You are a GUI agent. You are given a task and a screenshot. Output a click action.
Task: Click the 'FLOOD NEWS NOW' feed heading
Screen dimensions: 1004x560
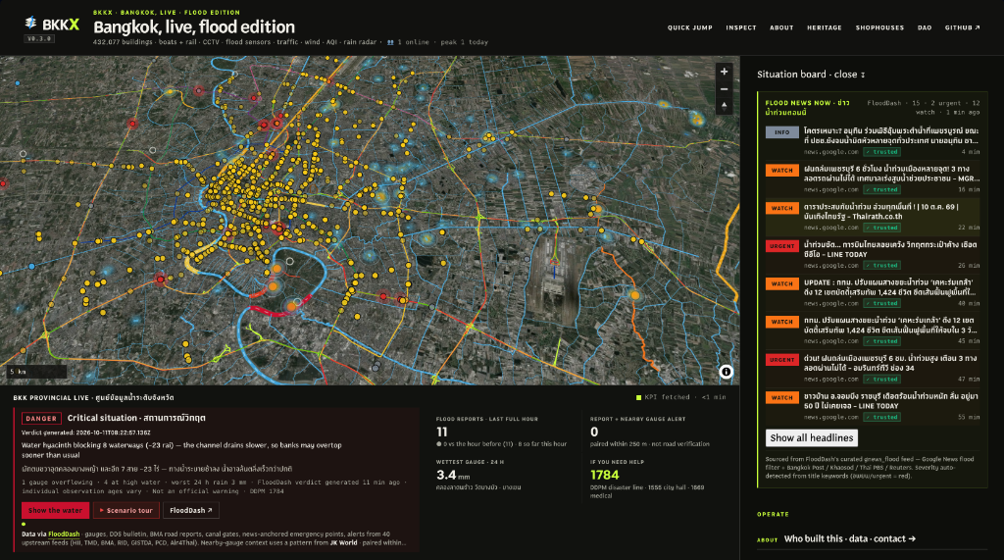pos(808,107)
